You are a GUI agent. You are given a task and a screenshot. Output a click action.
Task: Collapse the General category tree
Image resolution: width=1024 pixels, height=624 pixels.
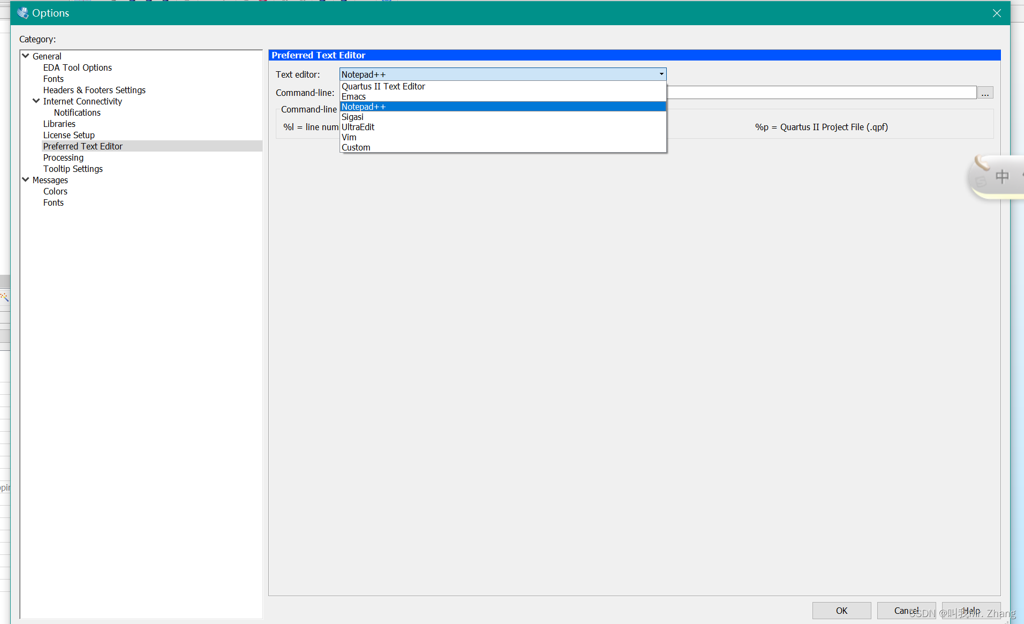(x=25, y=55)
